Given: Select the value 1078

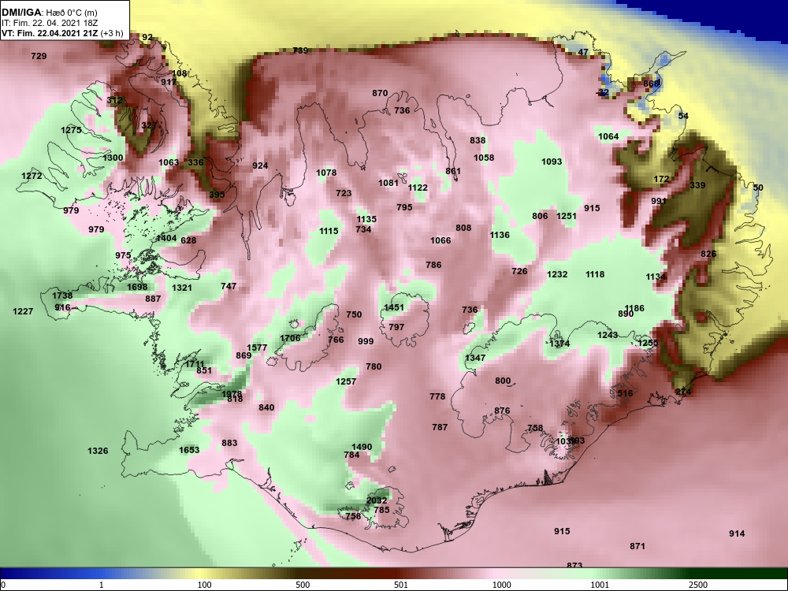Looking at the screenshot, I should coord(326,173).
